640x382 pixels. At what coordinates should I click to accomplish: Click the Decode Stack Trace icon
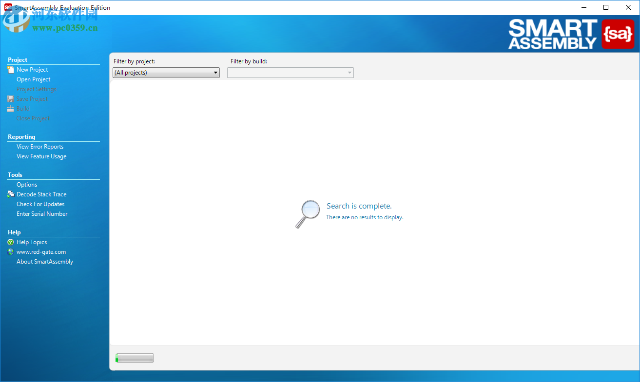click(11, 194)
